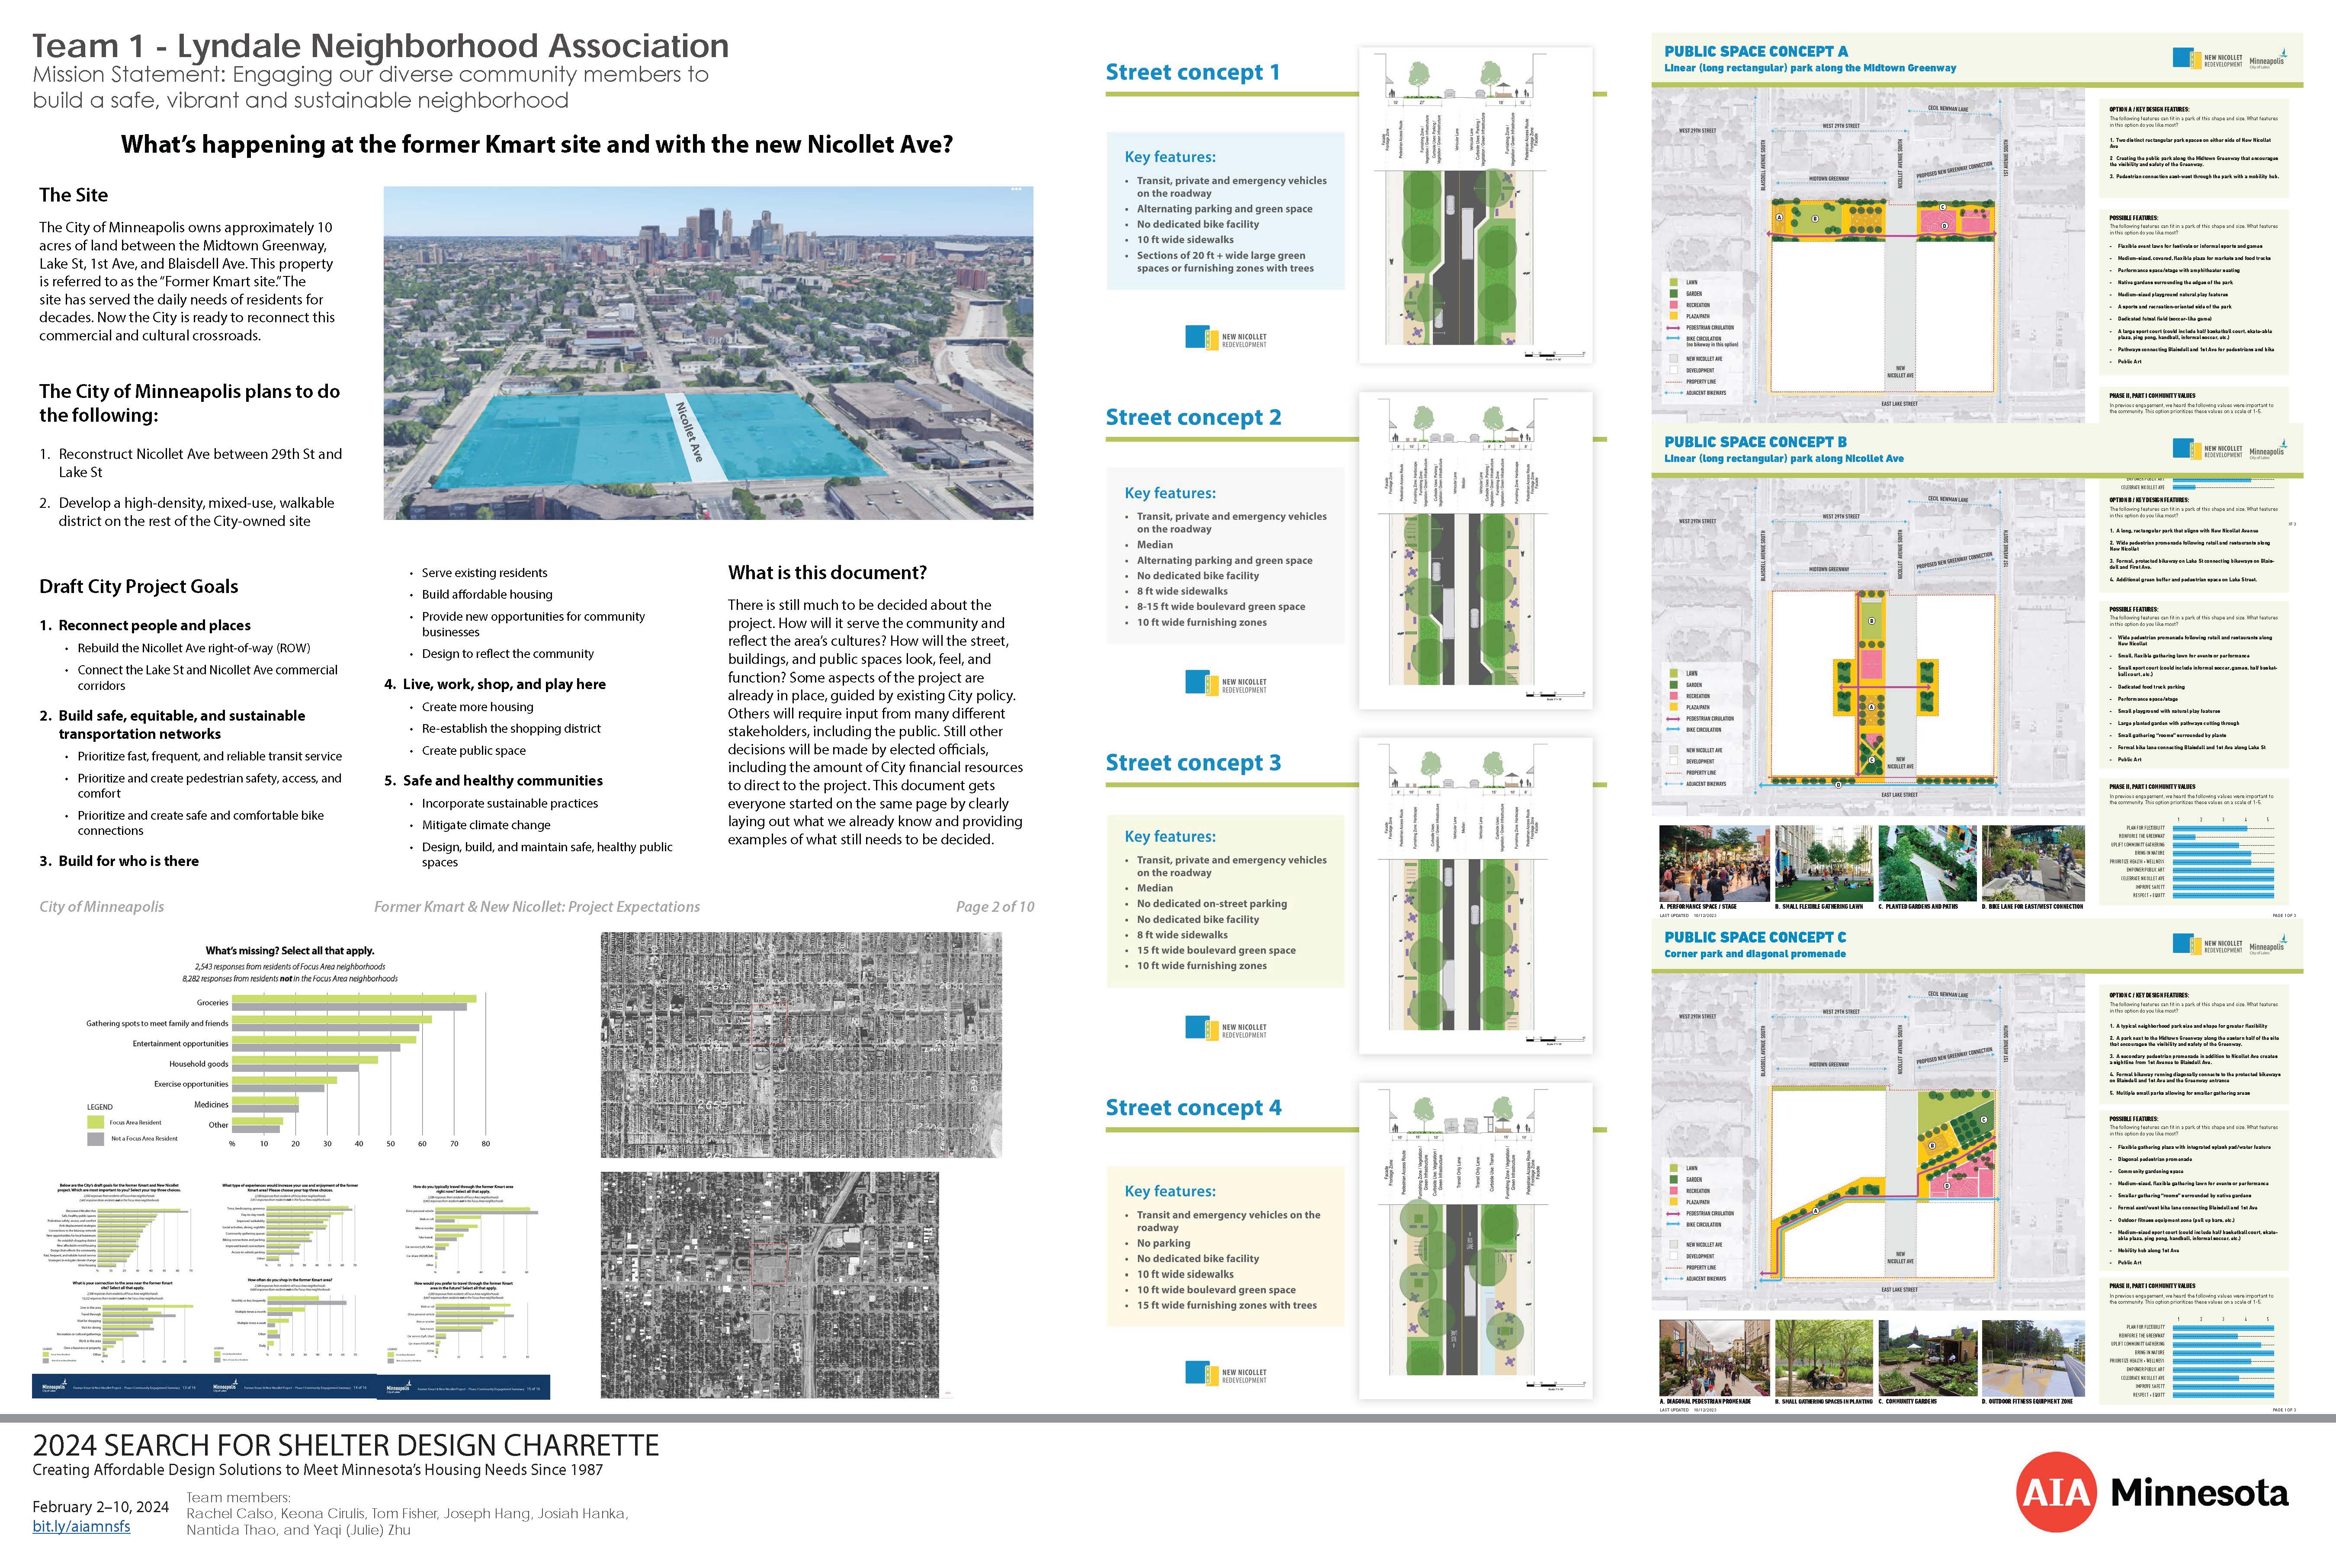2336x1568 pixels.
Task: Open the Diagonal Pedestrian Promenade photo
Action: point(1714,1358)
